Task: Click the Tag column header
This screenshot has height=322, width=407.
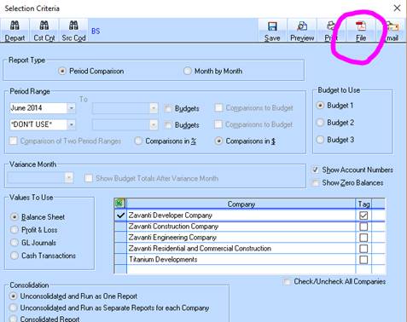Action: click(x=363, y=204)
